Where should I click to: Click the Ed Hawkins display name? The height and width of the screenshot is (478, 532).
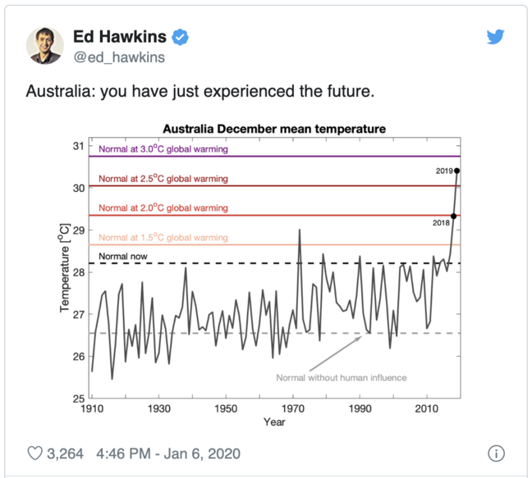tap(120, 37)
